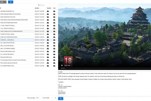This screenshot has width=151, height=101.
Task: Select the GAME ON ASSASSIN'S row
Action: point(29,40)
